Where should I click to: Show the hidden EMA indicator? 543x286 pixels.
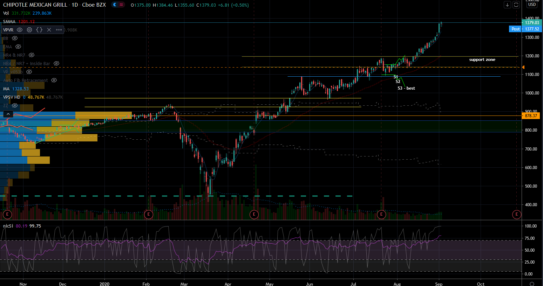click(x=18, y=47)
